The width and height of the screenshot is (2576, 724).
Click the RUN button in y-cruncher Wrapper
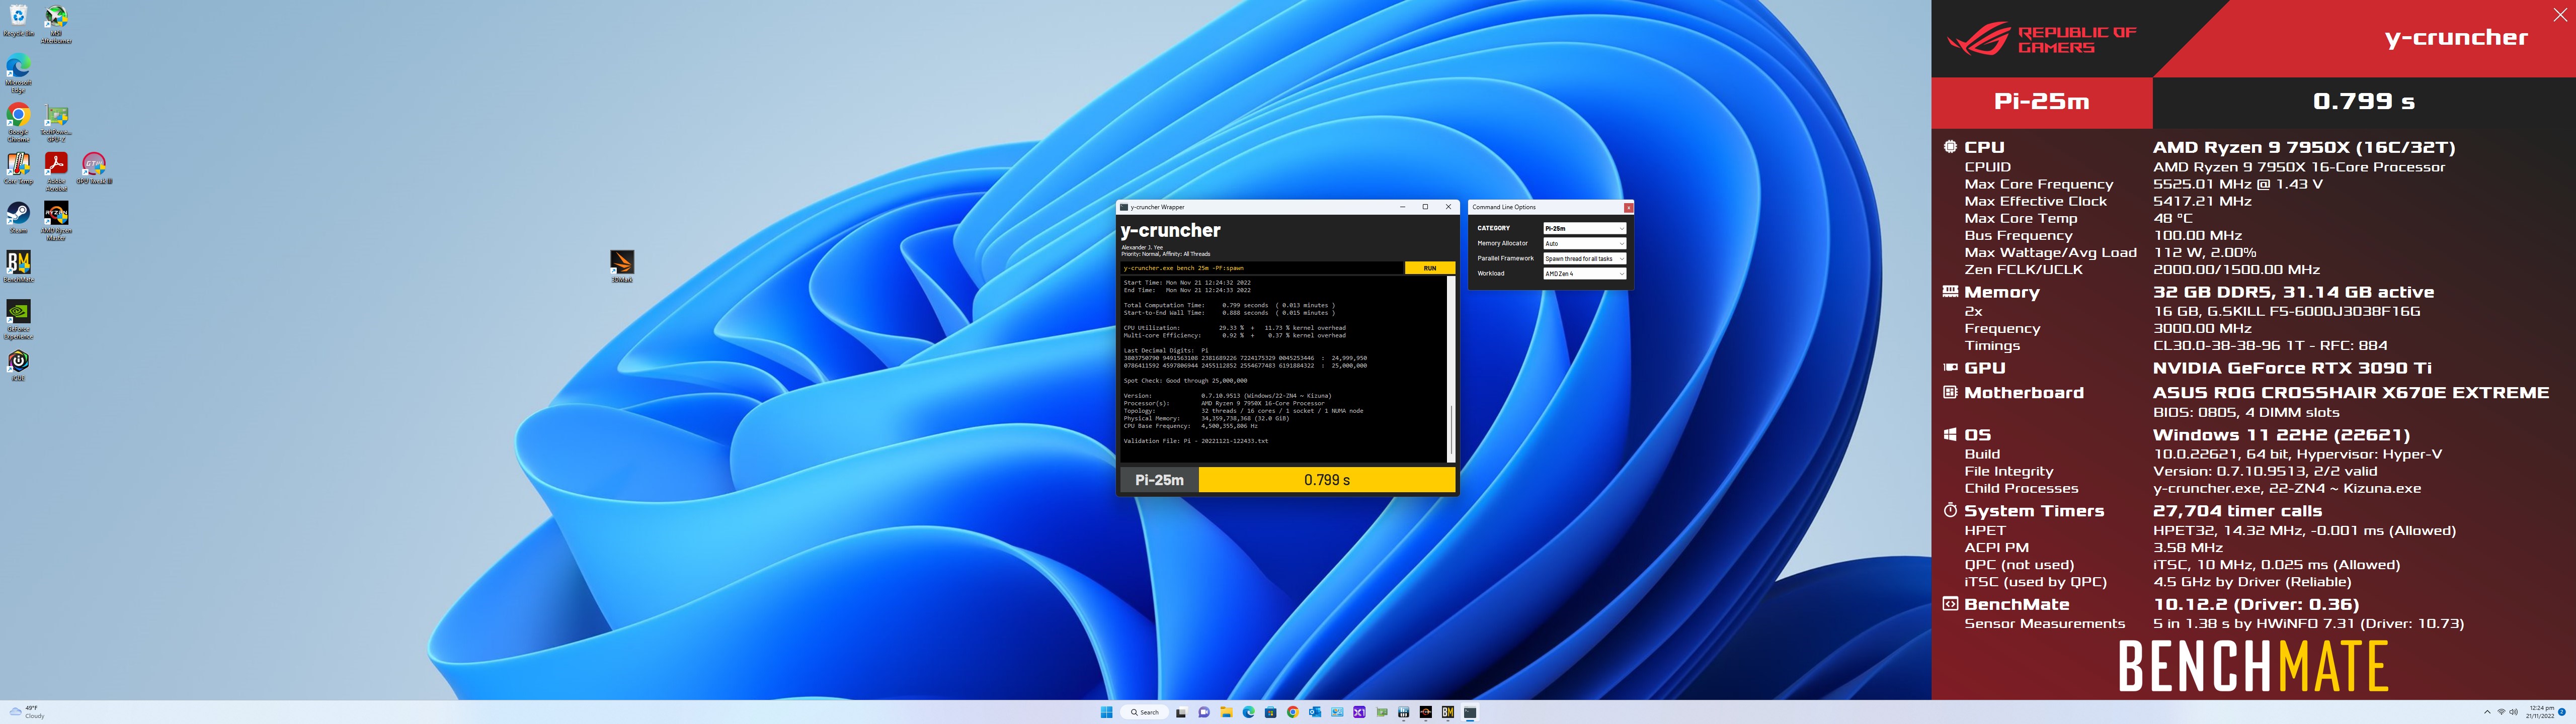pyautogui.click(x=1430, y=268)
